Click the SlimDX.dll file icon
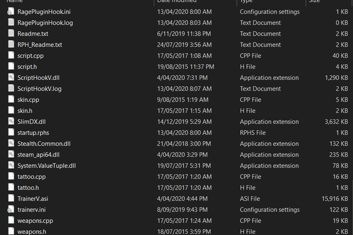 [x=11, y=122]
